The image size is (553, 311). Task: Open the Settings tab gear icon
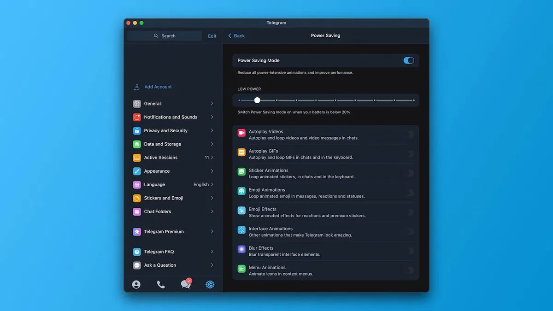tap(210, 284)
